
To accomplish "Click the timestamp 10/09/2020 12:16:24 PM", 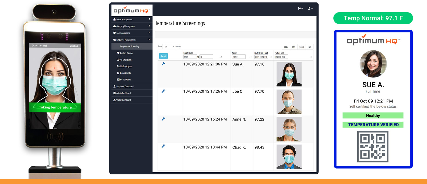I will tap(205, 119).
